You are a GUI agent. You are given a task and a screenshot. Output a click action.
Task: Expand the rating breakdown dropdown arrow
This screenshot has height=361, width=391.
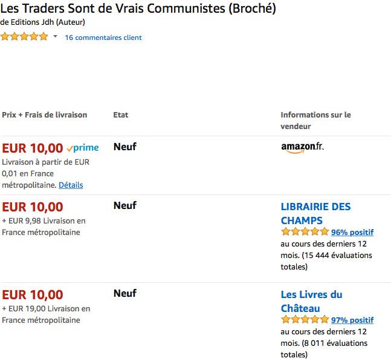pos(56,37)
